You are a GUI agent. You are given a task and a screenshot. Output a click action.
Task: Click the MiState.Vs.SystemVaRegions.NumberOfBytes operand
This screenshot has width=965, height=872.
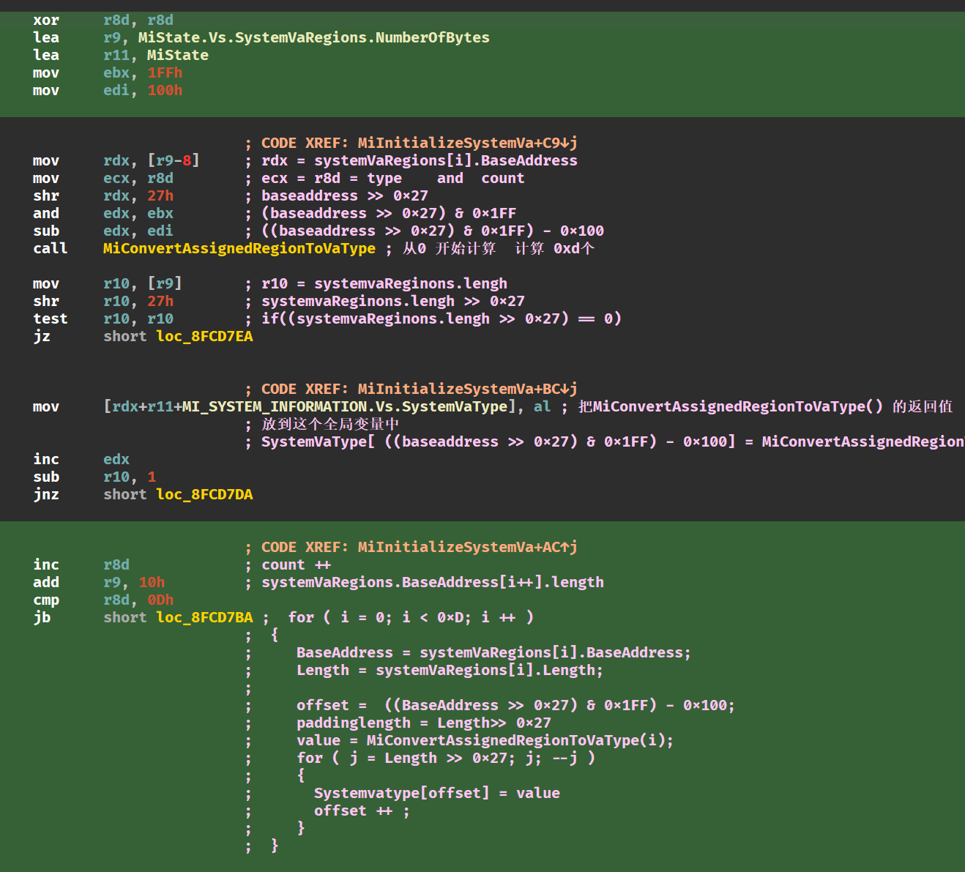(314, 37)
